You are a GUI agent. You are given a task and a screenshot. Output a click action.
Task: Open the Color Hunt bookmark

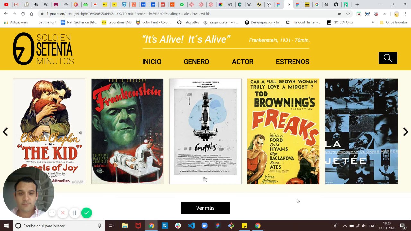pos(153,22)
